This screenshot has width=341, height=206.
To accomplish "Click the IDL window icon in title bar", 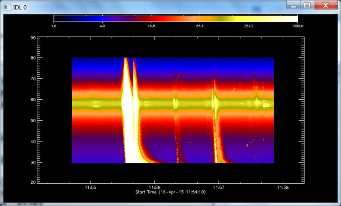I will click(7, 7).
